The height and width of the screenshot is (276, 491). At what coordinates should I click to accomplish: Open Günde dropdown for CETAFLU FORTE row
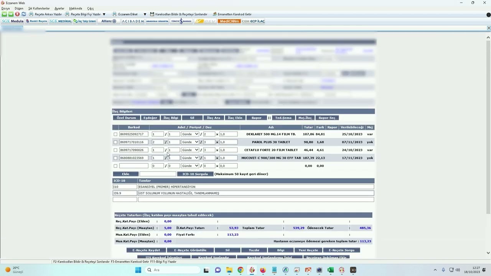(x=190, y=150)
